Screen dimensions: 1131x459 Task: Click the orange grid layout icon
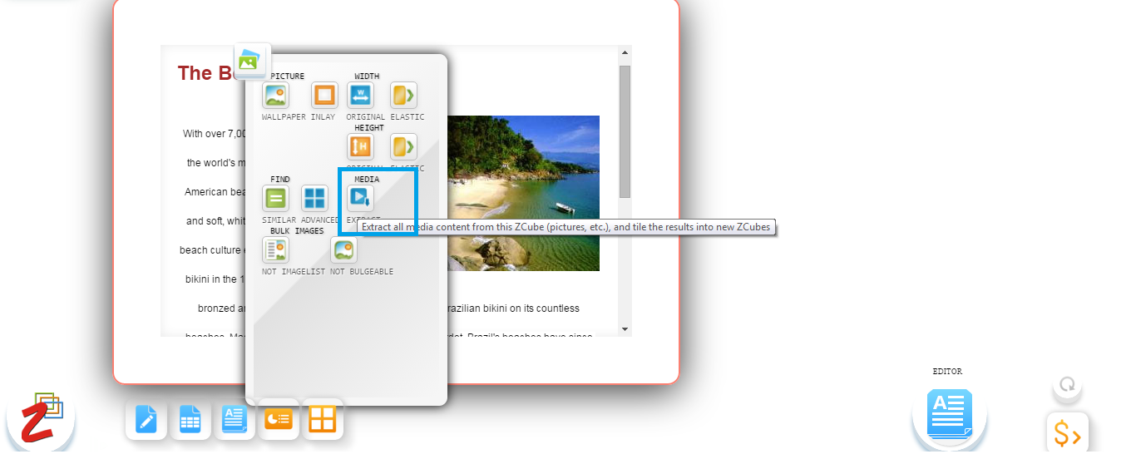pos(323,420)
